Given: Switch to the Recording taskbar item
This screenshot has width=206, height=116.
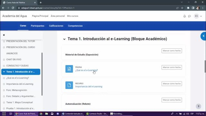Looking at the screenshot, I should [117, 114].
